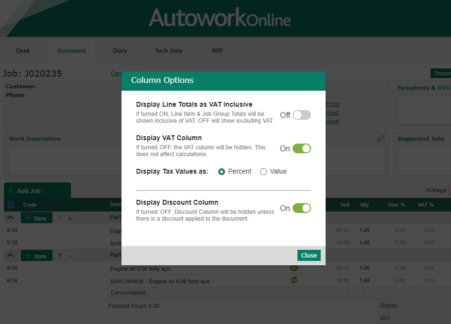The image size is (451, 324).
Task: Collapse the second job group chevron
Action: [10, 256]
